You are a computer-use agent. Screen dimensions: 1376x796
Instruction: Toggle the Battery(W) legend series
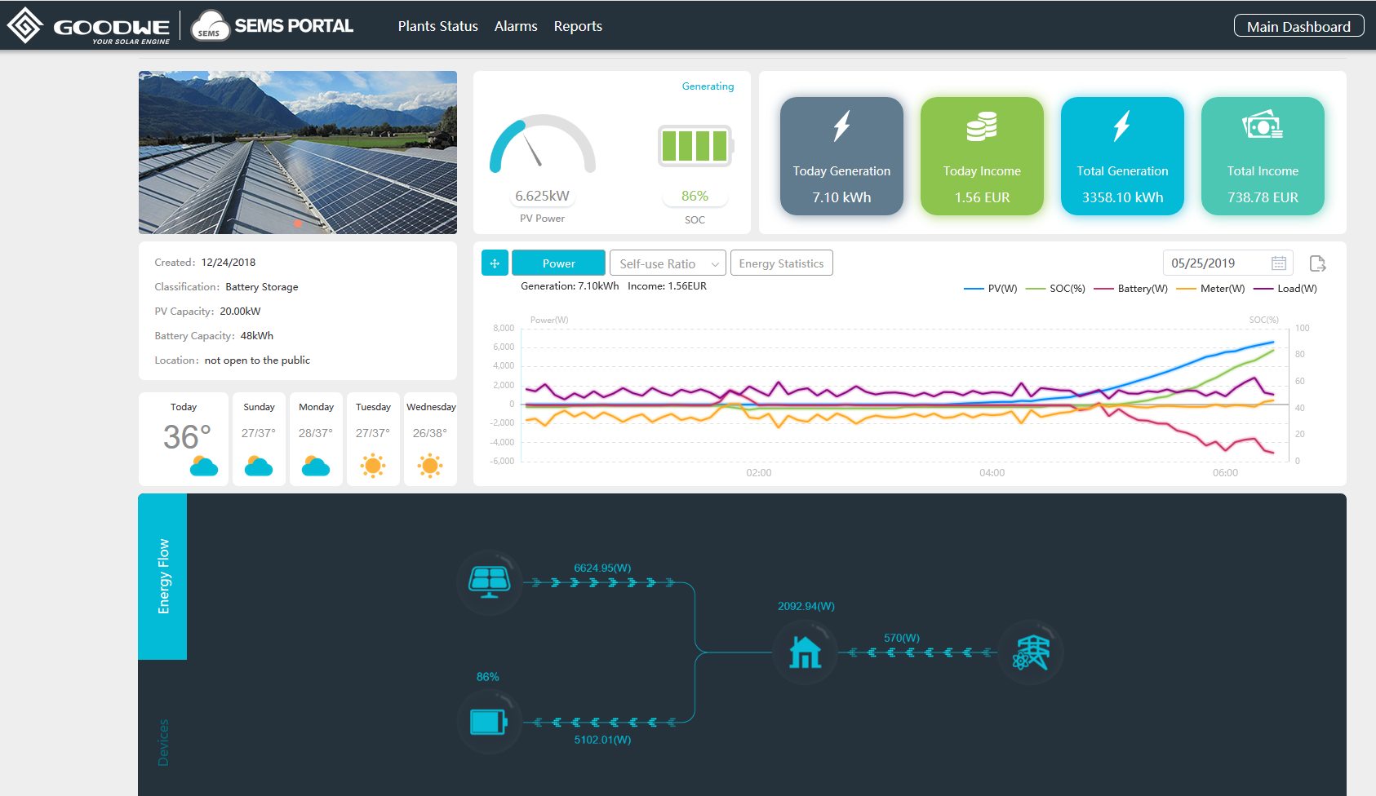click(1131, 289)
